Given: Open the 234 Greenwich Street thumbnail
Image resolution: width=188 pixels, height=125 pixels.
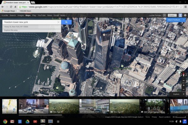Looking at the screenshot, I should tap(94, 106).
